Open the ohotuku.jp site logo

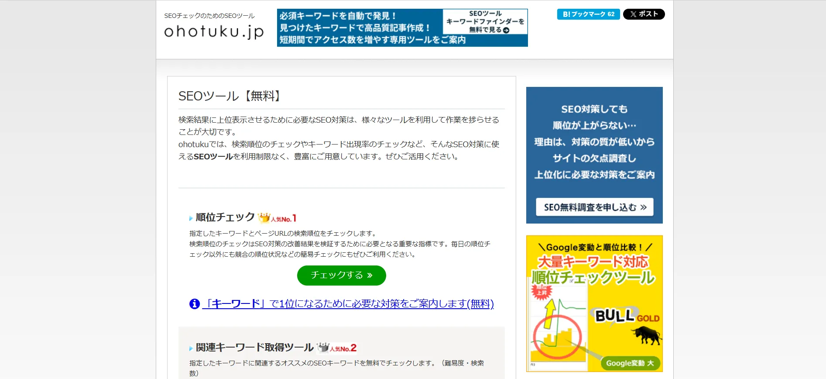(x=214, y=31)
